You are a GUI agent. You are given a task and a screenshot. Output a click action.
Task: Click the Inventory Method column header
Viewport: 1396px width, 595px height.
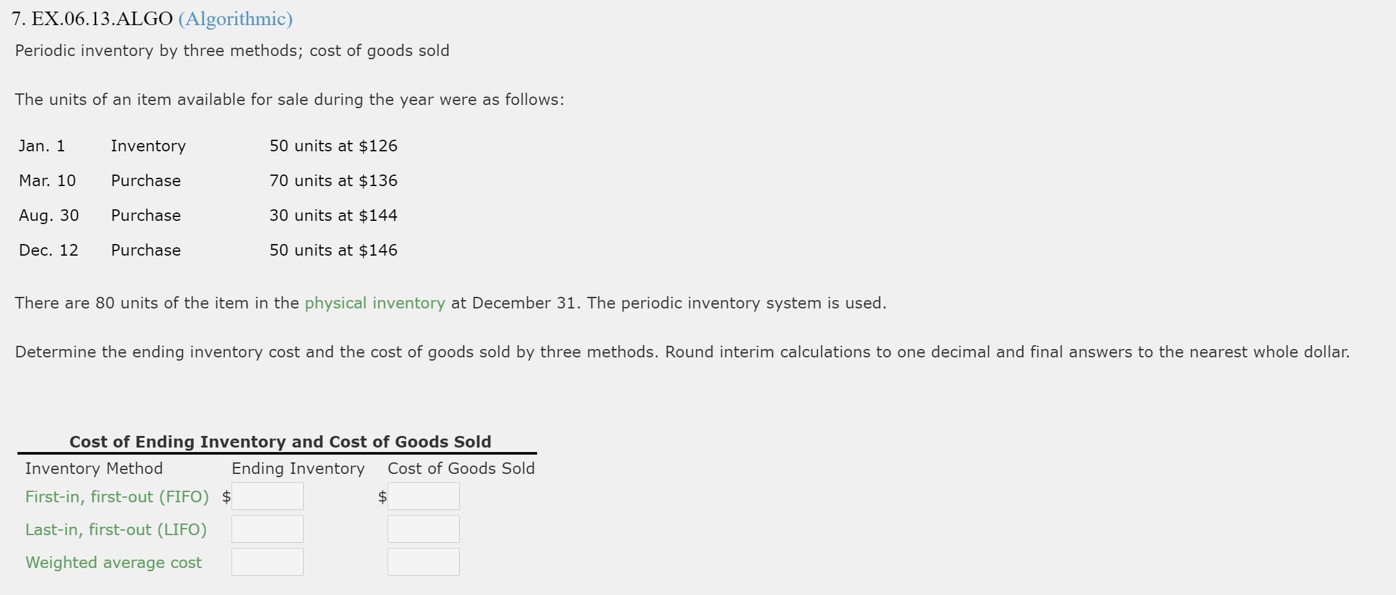[93, 468]
